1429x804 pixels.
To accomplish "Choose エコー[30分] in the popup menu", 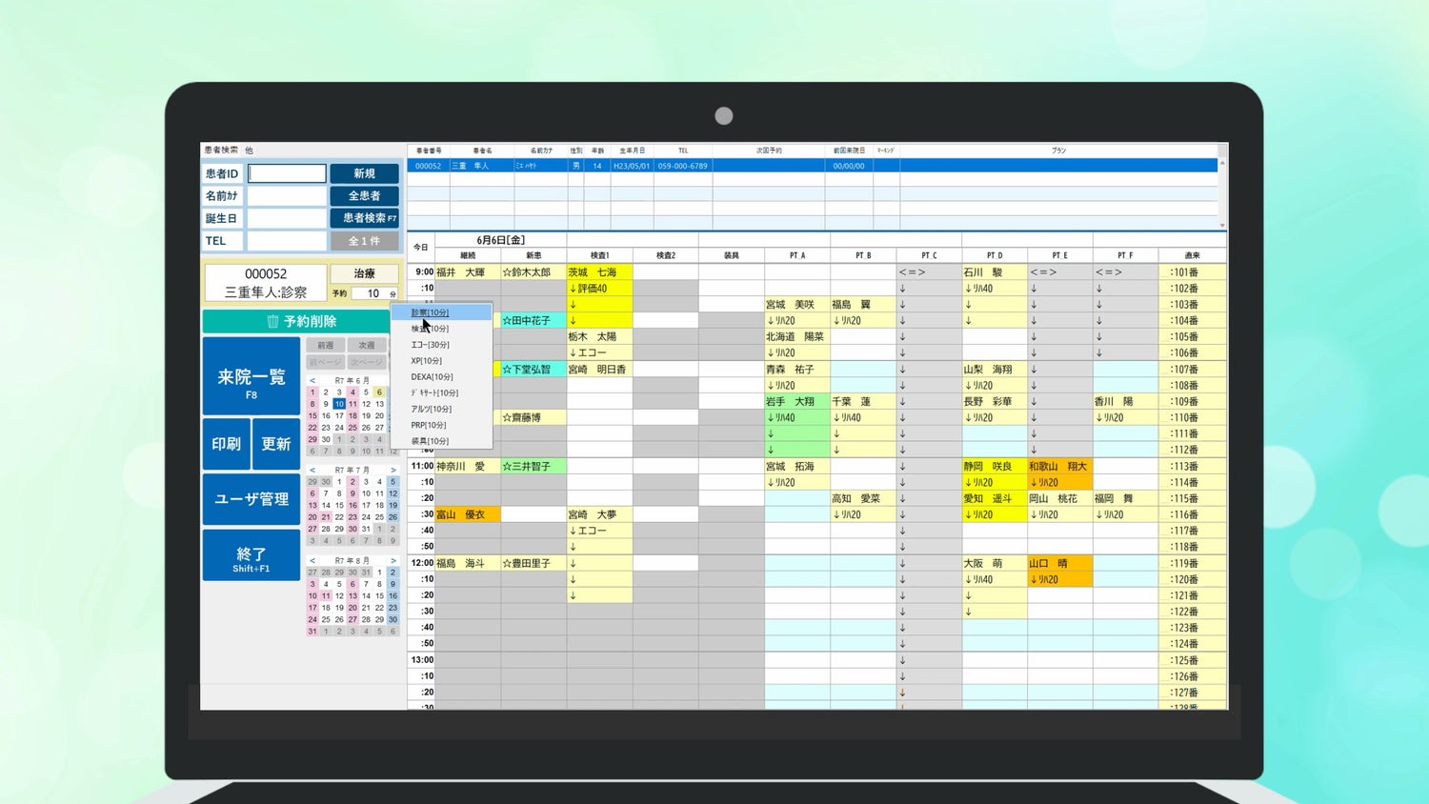I will 431,345.
